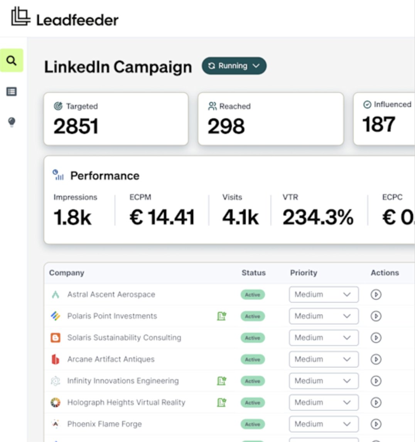Click the Reached value 298
This screenshot has width=415, height=442.
coord(226,126)
